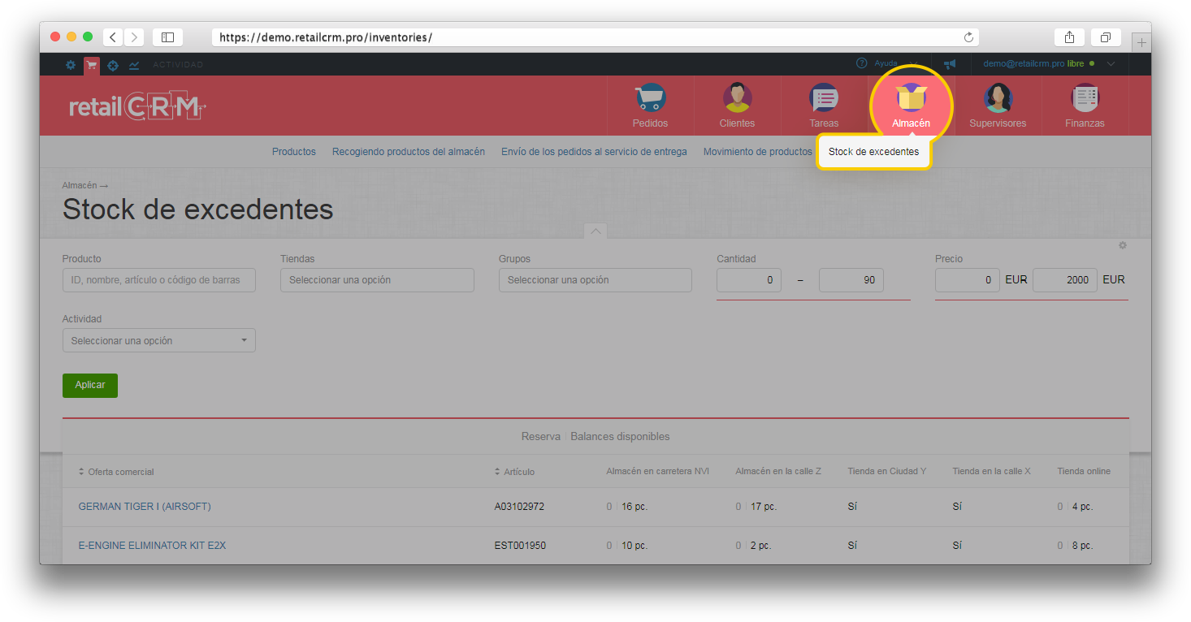Go to Supervisores section

pyautogui.click(x=998, y=106)
